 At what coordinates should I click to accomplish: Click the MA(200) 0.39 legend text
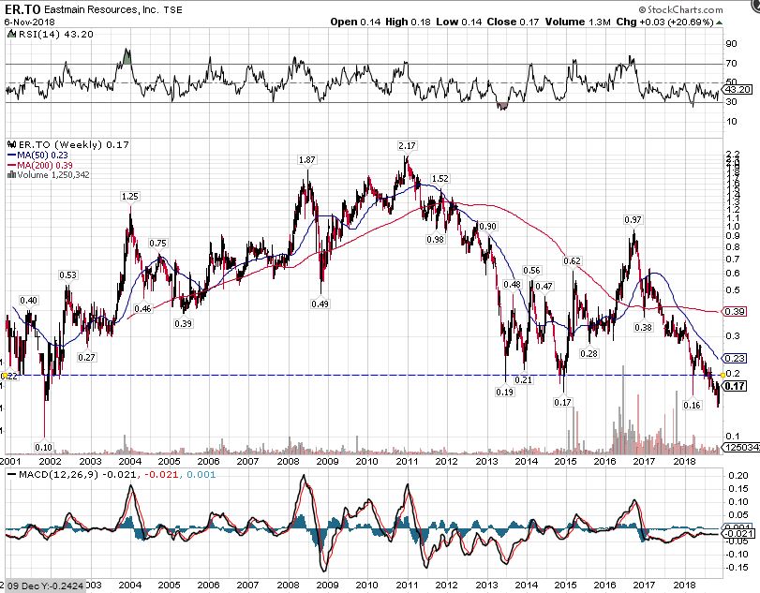pos(45,165)
